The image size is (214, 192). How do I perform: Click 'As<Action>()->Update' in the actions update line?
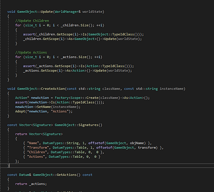[86, 71]
